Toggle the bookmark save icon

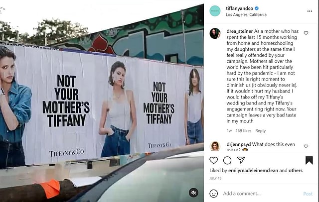coord(309,160)
